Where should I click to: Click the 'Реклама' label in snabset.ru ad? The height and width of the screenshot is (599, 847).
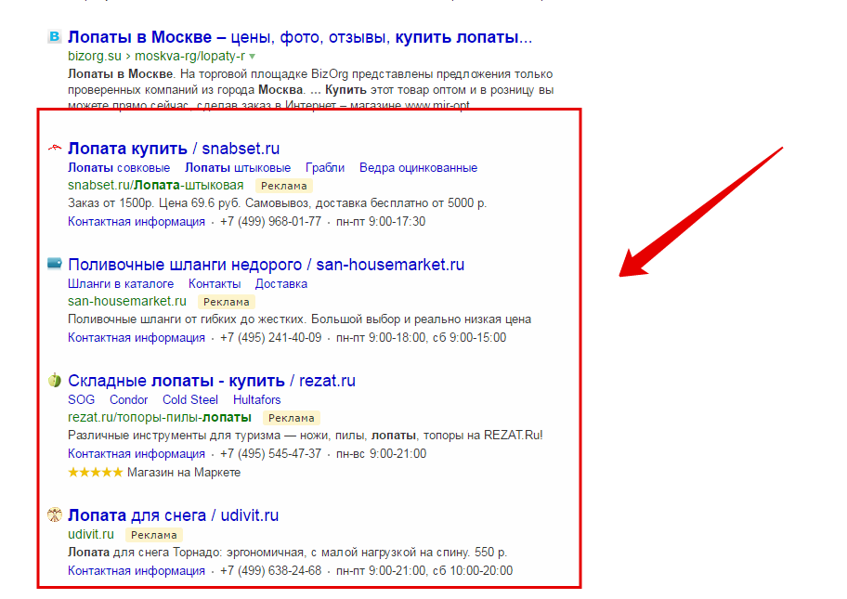pyautogui.click(x=283, y=186)
